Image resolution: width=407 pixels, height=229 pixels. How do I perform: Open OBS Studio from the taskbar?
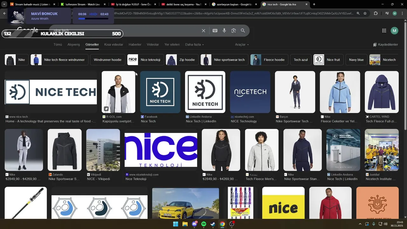coord(232,224)
